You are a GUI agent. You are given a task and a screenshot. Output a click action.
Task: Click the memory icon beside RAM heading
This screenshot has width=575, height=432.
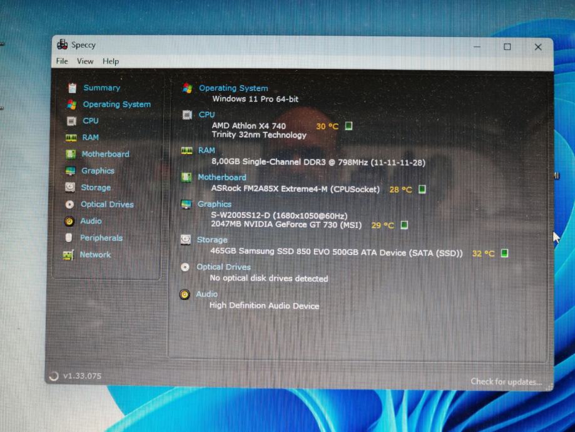[186, 150]
